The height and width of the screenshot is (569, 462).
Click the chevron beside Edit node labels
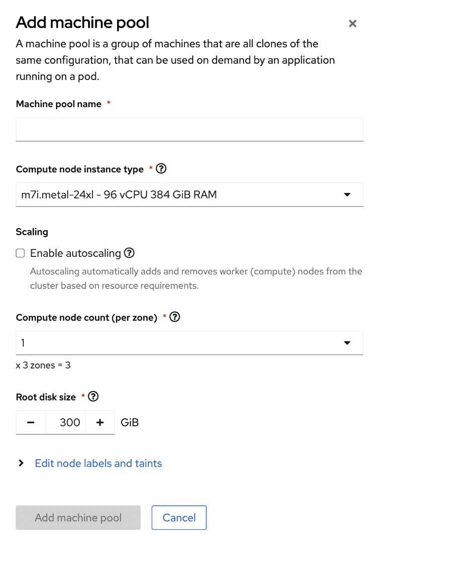(x=21, y=463)
